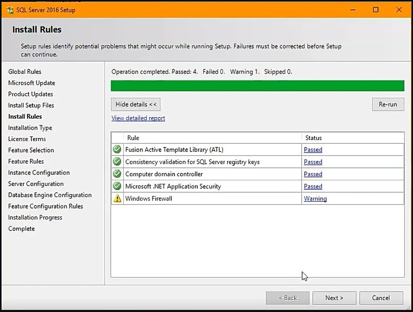Click the Rule column header
The height and width of the screenshot is (312, 413).
[133, 138]
